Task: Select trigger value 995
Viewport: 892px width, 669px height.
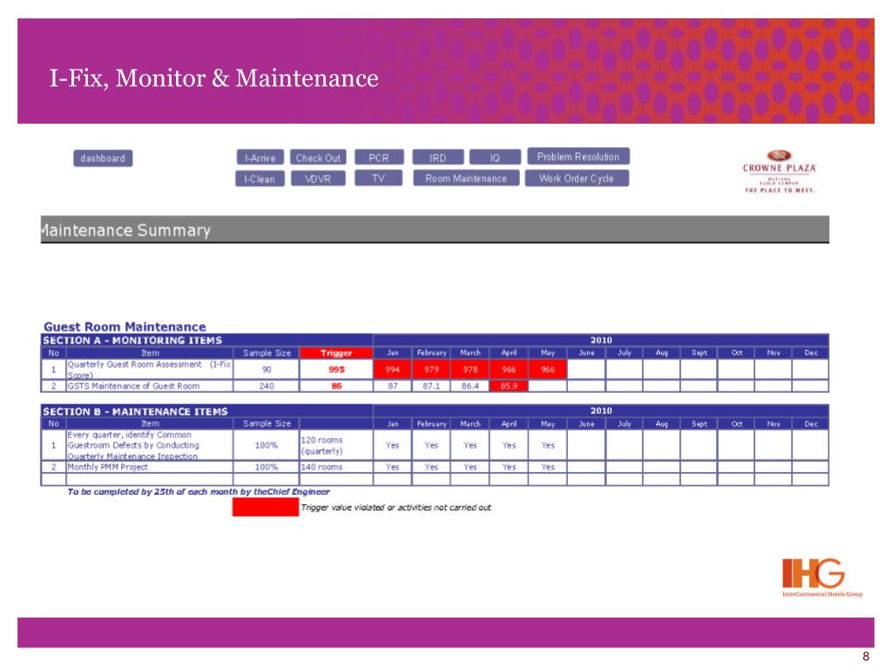Action: pyautogui.click(x=336, y=369)
